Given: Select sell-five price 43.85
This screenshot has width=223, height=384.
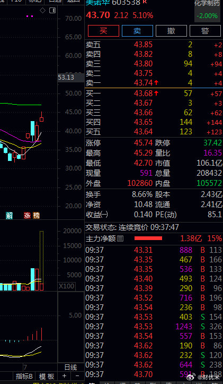Looking at the screenshot, I should (143, 45).
